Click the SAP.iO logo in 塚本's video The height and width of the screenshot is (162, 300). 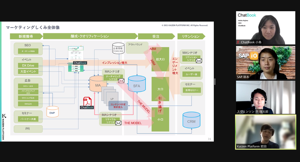(x=248, y=55)
